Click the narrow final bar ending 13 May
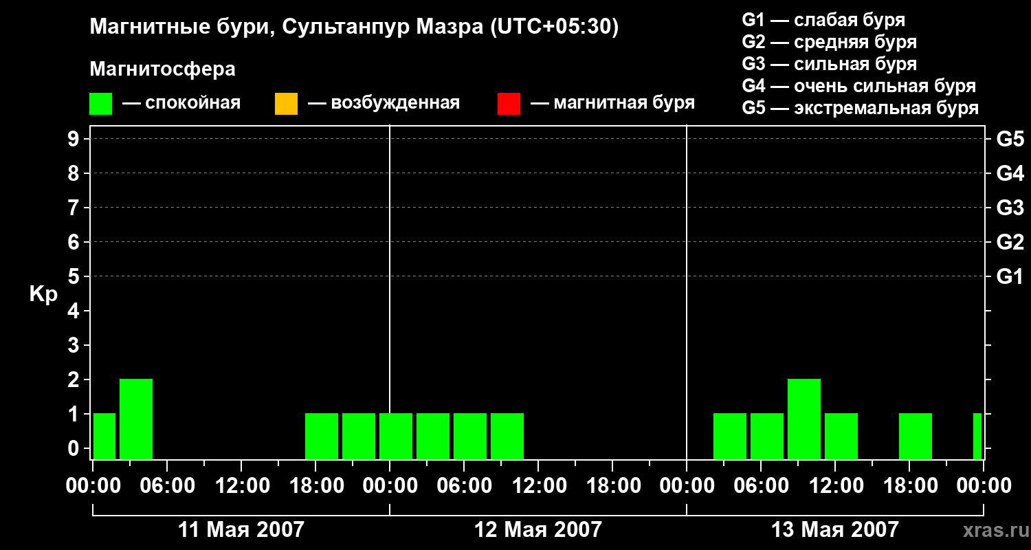The height and width of the screenshot is (550, 1031). pyautogui.click(x=977, y=436)
